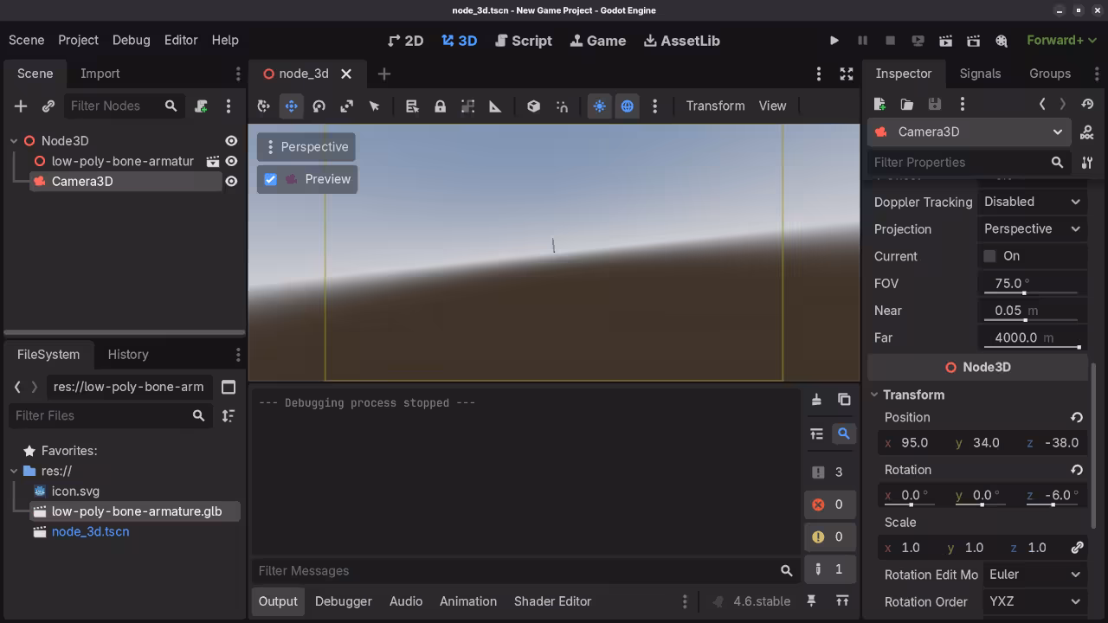The height and width of the screenshot is (623, 1108).
Task: Toggle the preview sunlight icon
Action: pos(600,106)
